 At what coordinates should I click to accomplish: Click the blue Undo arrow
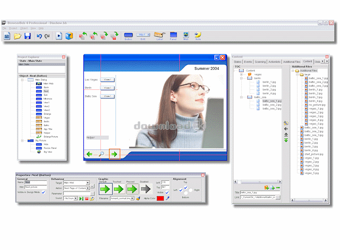coord(39,36)
